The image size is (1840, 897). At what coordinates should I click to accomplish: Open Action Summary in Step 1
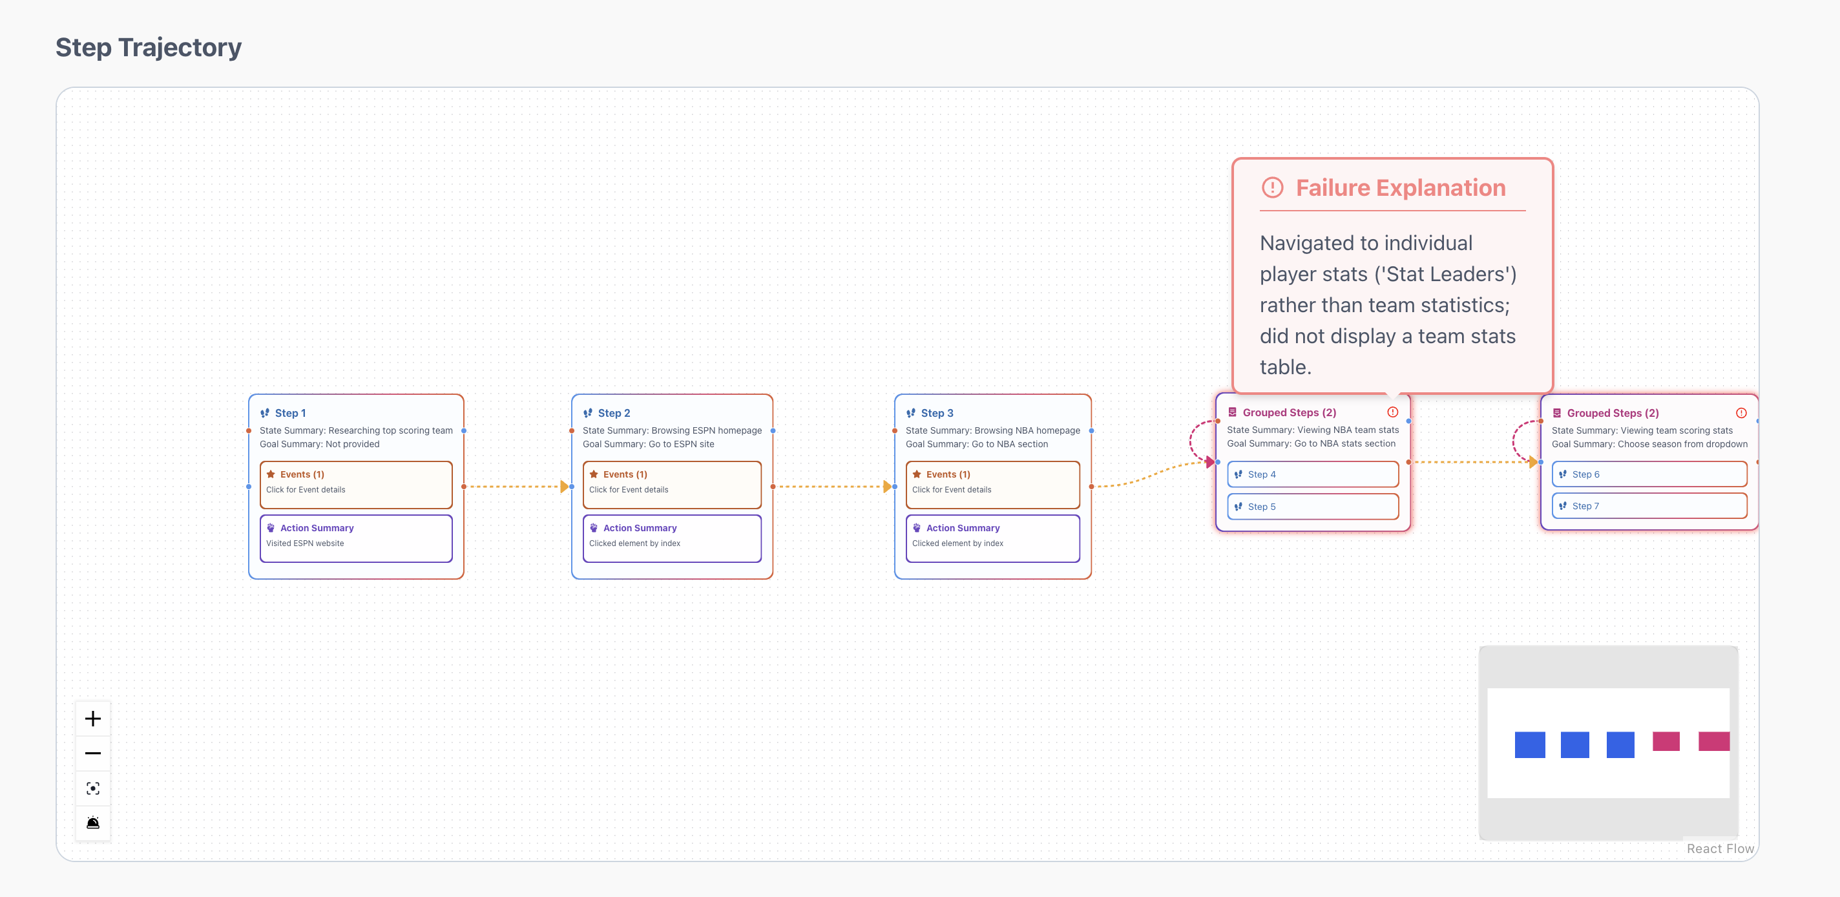tap(356, 538)
